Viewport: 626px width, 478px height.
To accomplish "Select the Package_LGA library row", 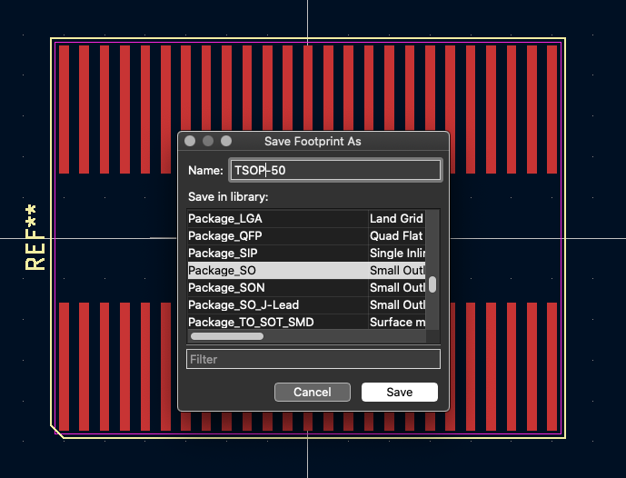I will click(276, 219).
